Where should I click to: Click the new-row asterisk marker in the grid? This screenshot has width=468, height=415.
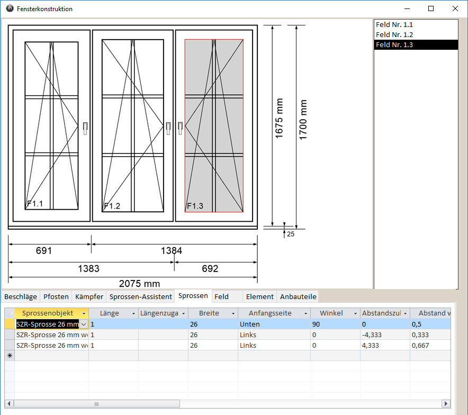9,356
